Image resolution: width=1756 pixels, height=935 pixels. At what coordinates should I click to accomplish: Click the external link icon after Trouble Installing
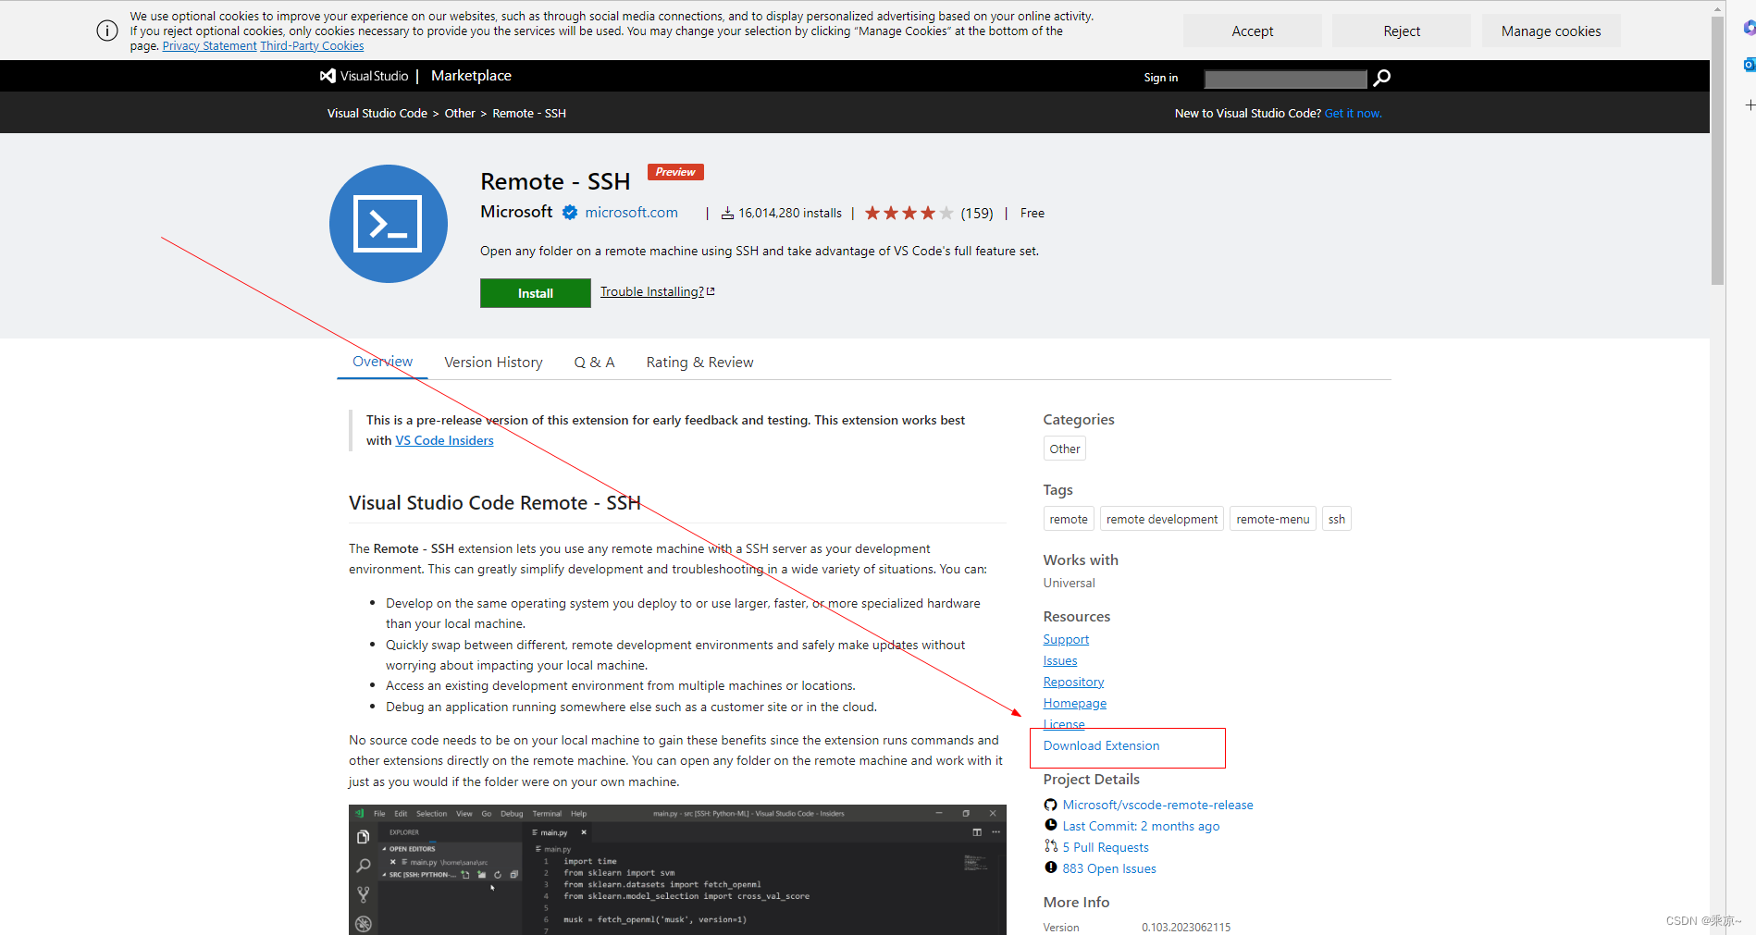(711, 291)
